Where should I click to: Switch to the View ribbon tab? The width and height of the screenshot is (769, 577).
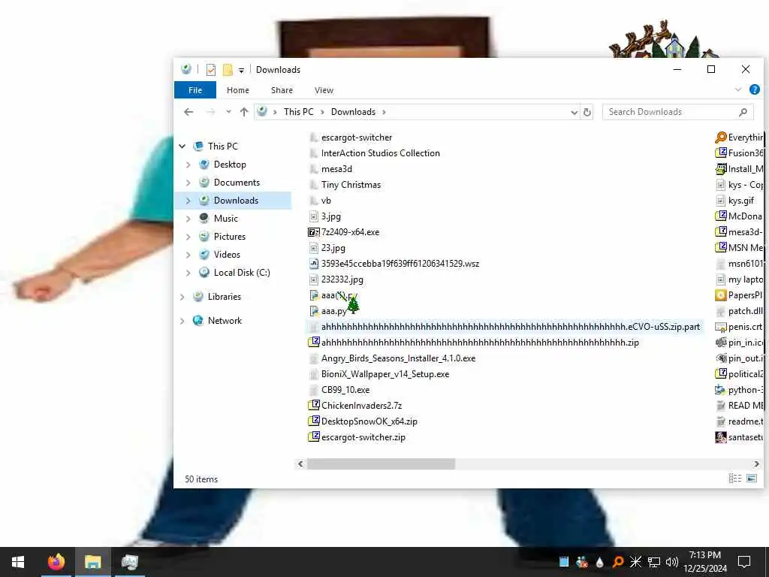click(324, 90)
